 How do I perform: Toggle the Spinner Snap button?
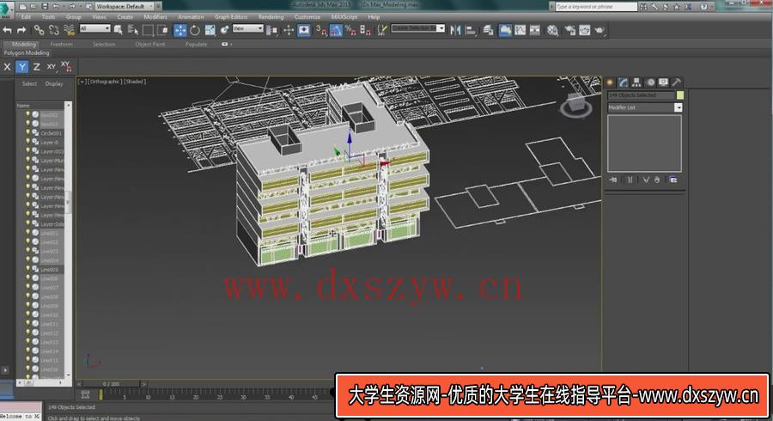(x=365, y=31)
